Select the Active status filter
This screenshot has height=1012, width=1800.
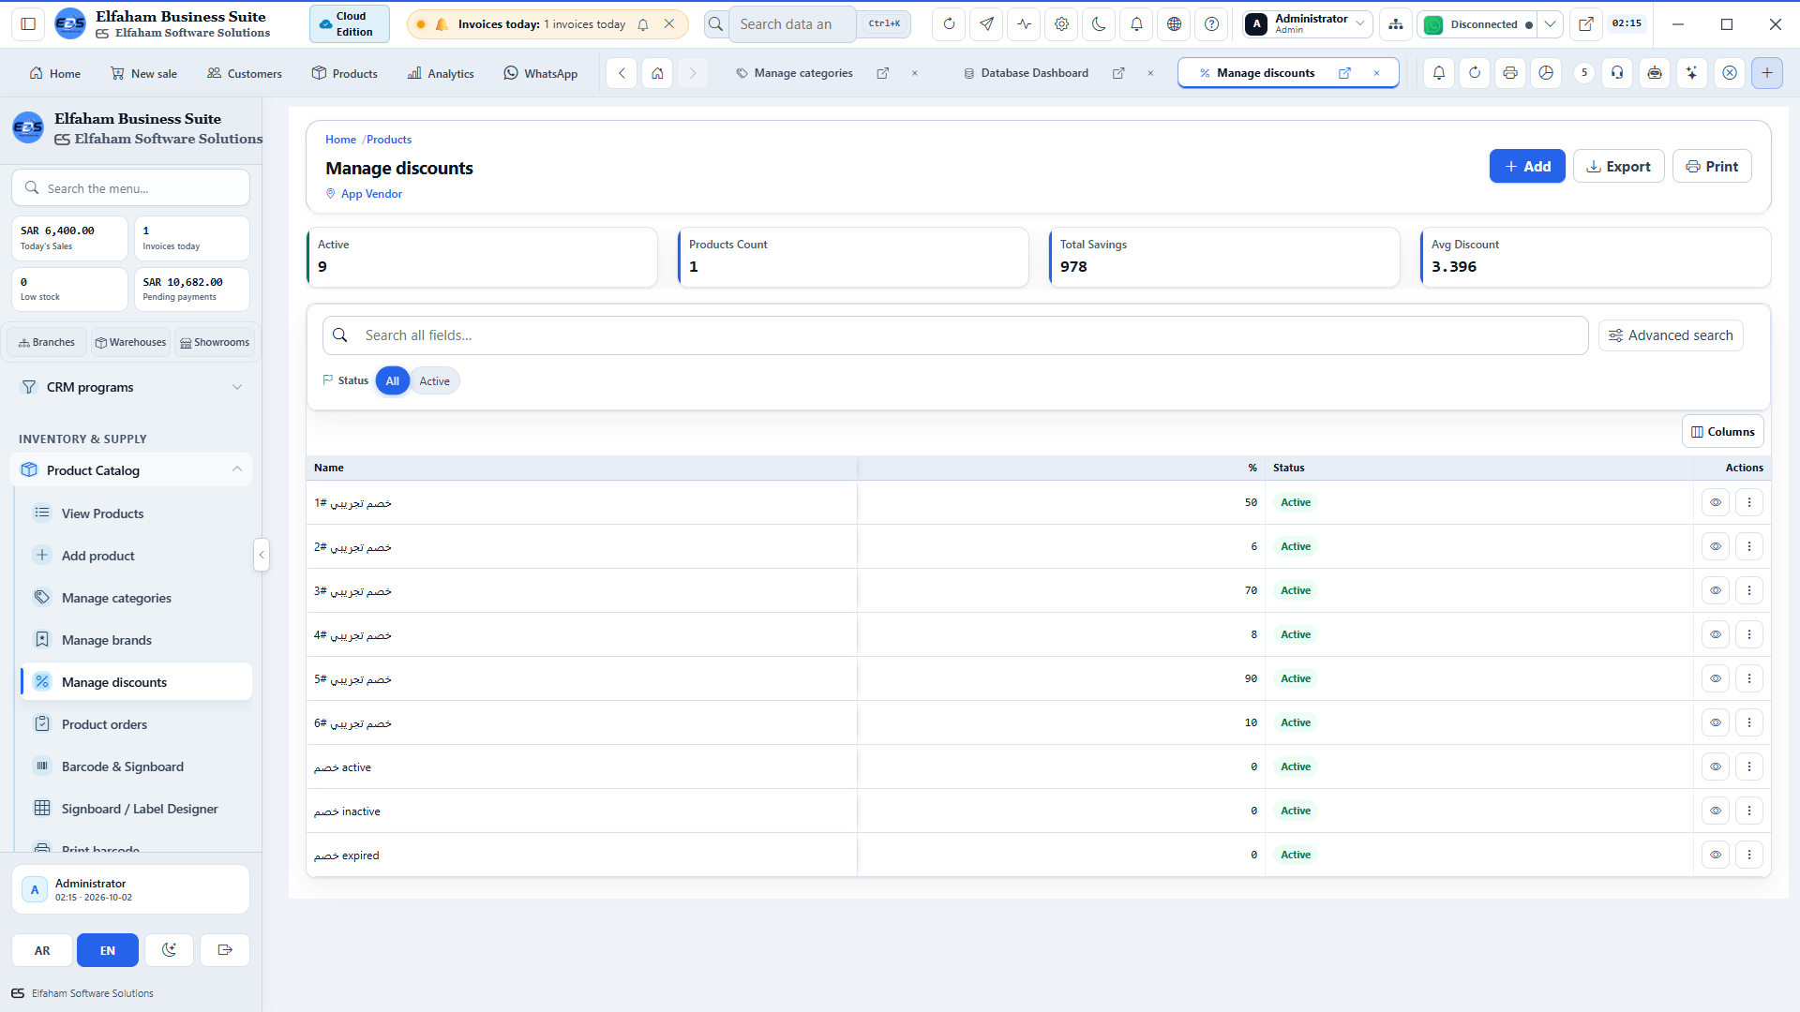[x=434, y=380]
